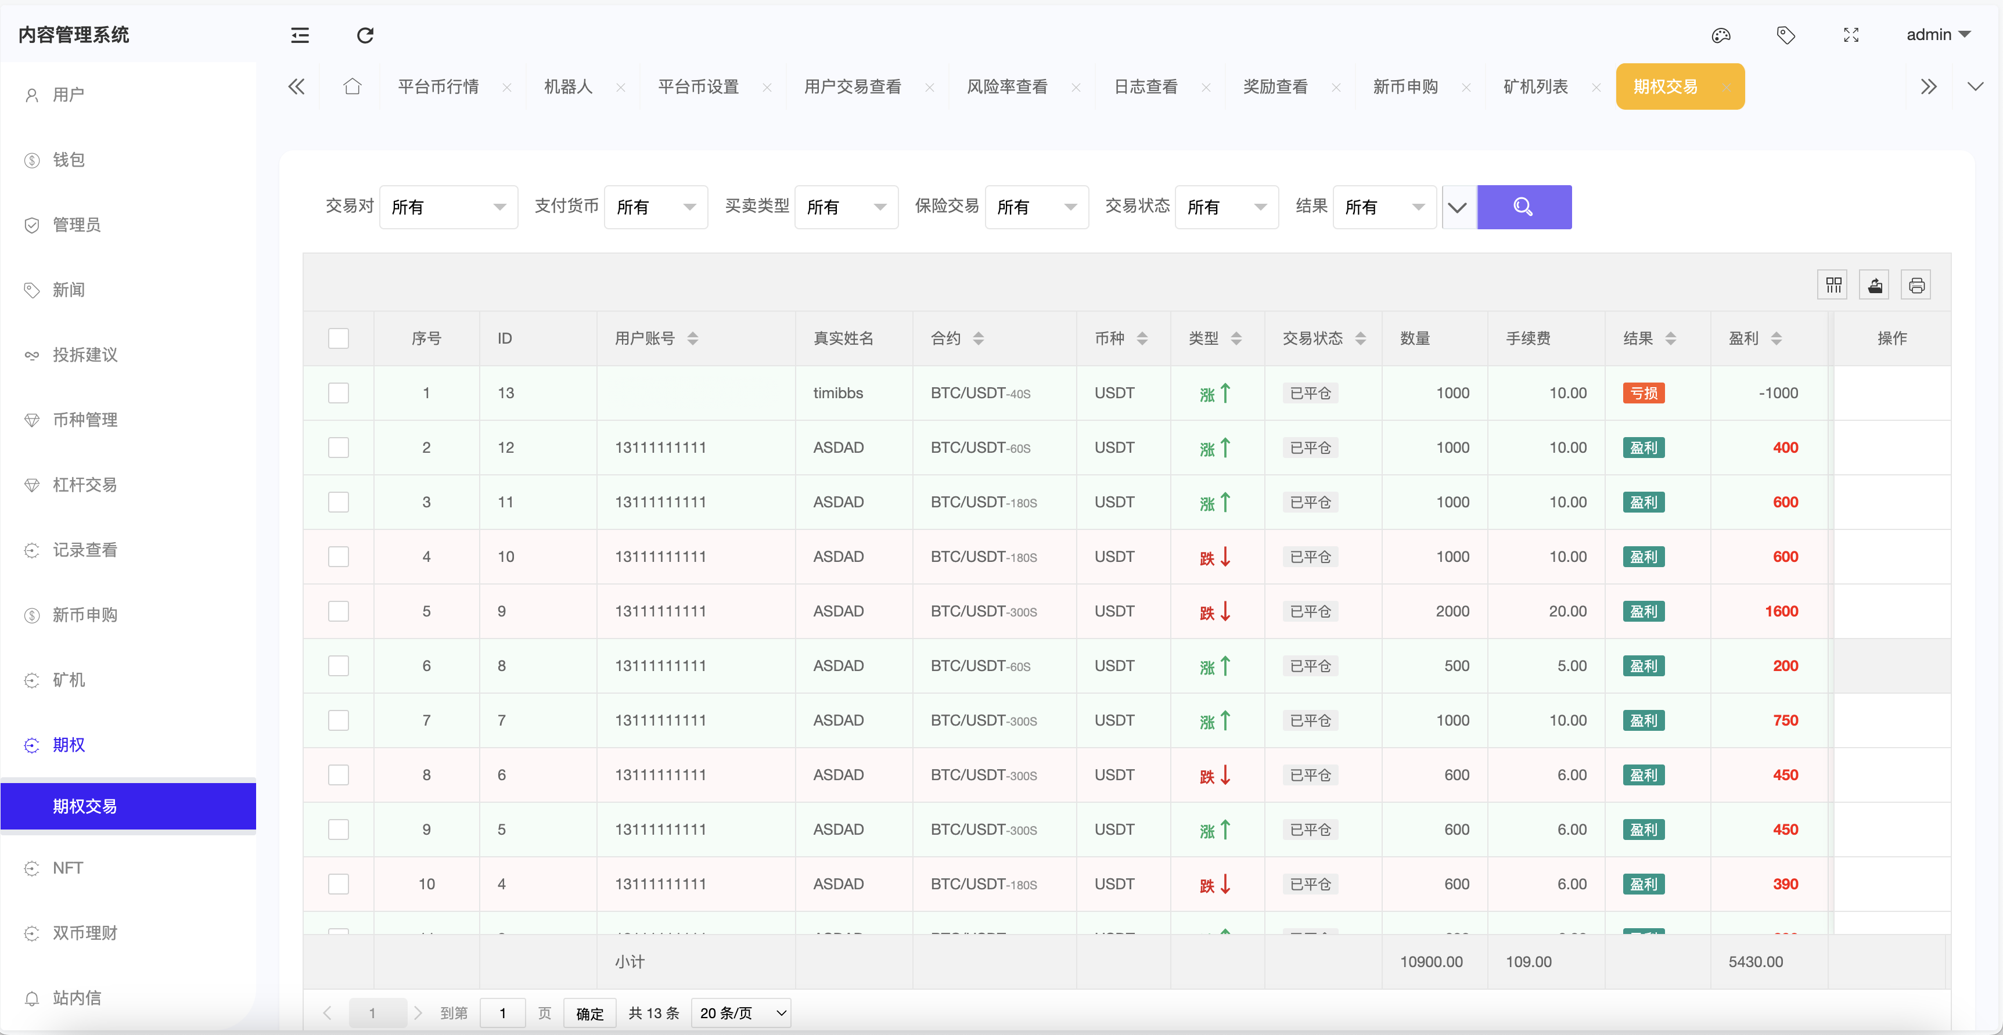2003x1035 pixels.
Task: Open the column settings grid icon
Action: [1832, 284]
